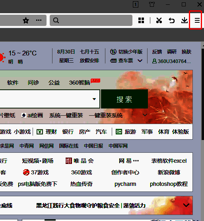Click the 换肤 link
This screenshot has width=204, height=221.
pyautogui.click(x=187, y=52)
